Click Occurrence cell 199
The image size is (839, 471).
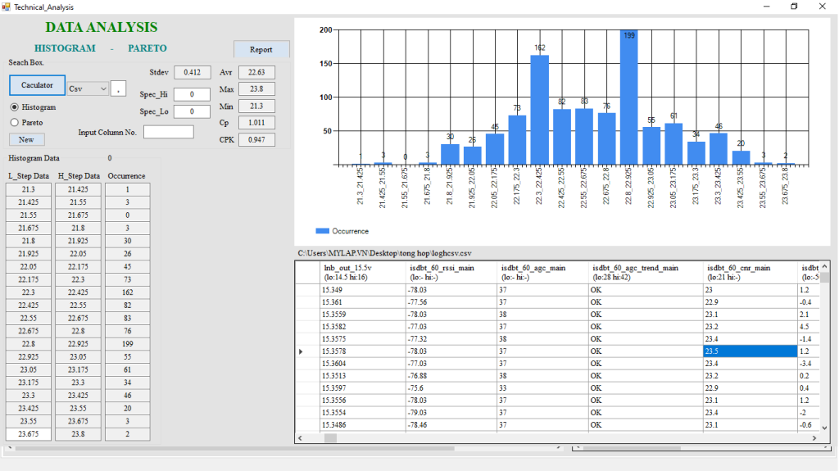point(127,343)
